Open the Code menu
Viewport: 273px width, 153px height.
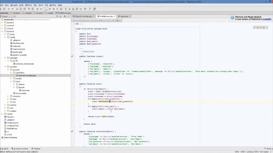21,5
